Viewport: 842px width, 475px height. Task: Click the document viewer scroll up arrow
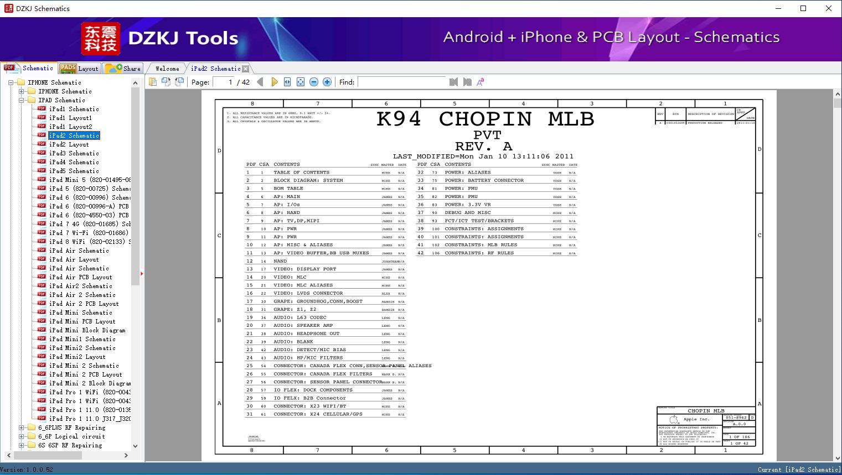837,95
